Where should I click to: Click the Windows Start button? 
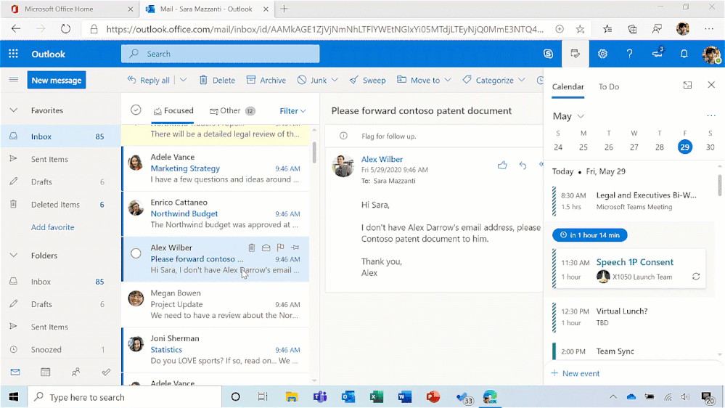13,397
